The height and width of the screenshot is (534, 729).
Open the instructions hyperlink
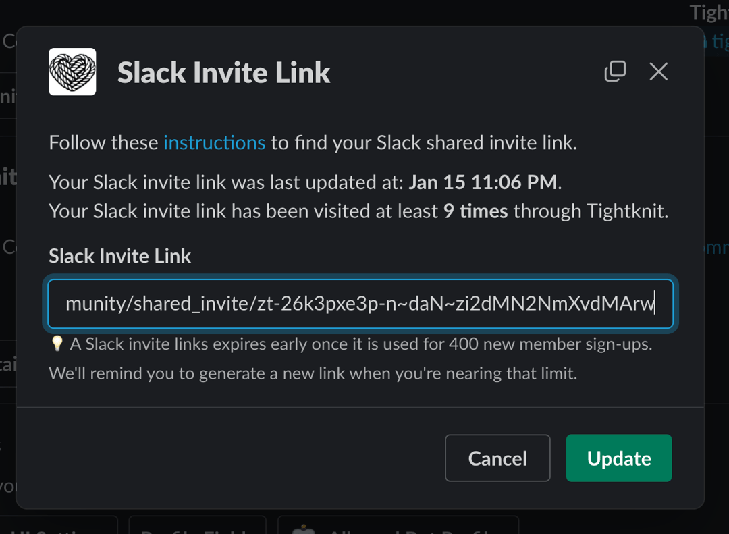(x=215, y=142)
